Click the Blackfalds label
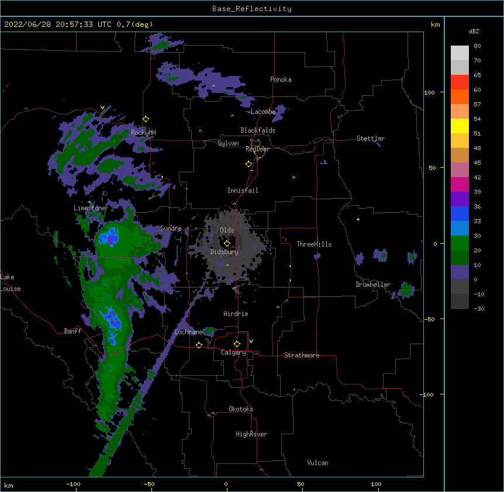The image size is (504, 492). (x=258, y=130)
